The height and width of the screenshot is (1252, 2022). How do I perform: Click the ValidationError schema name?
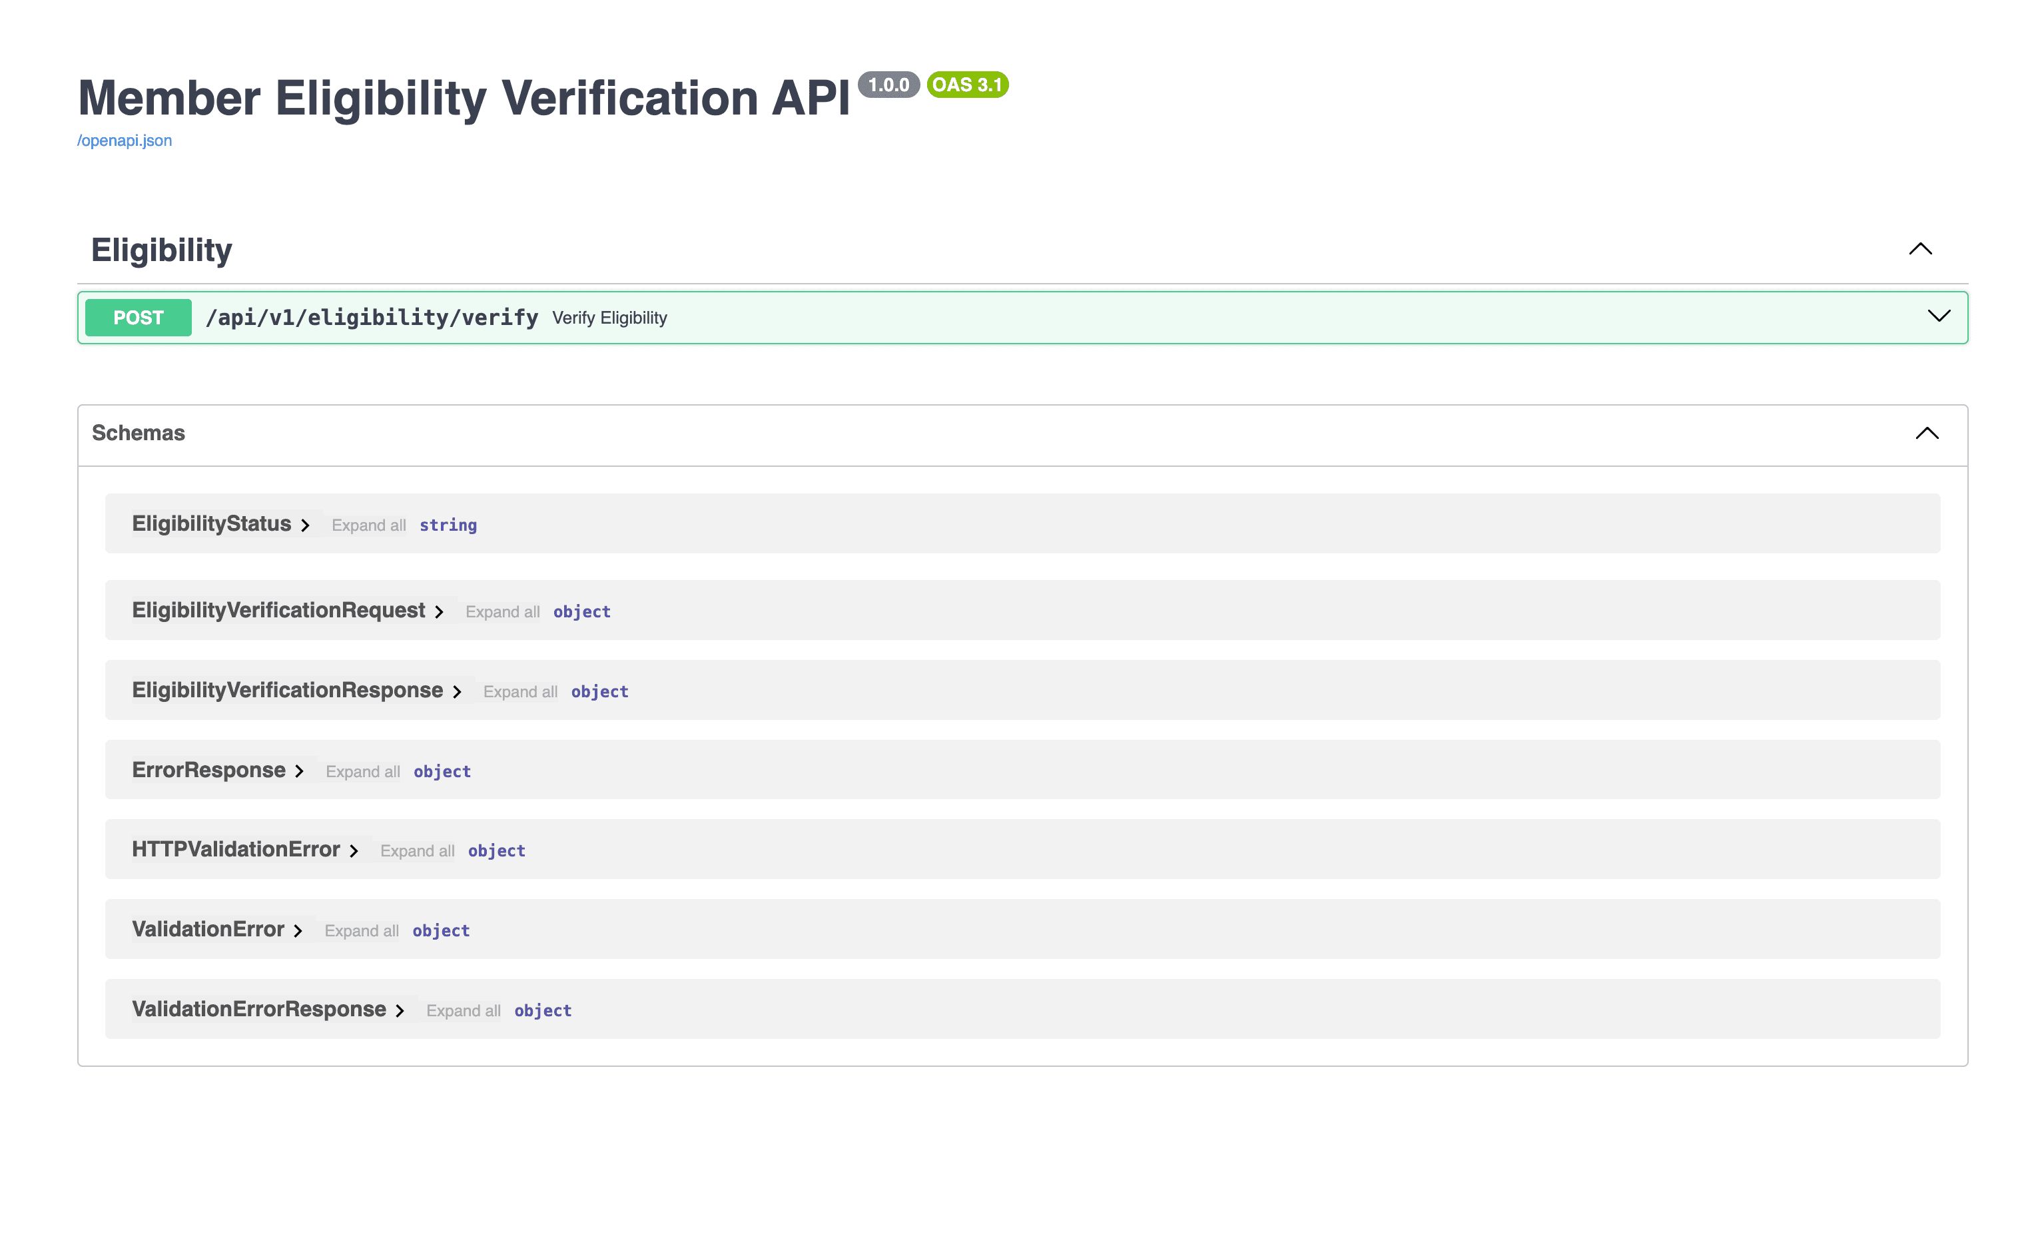pos(208,930)
